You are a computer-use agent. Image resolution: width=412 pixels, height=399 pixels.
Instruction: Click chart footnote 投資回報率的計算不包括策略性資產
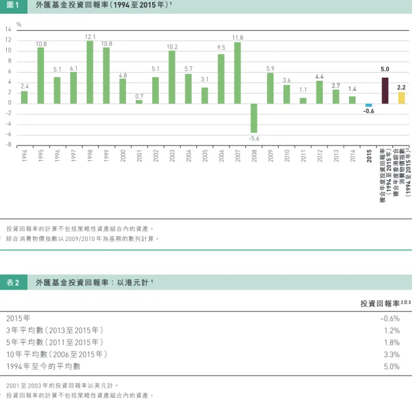click(80, 229)
